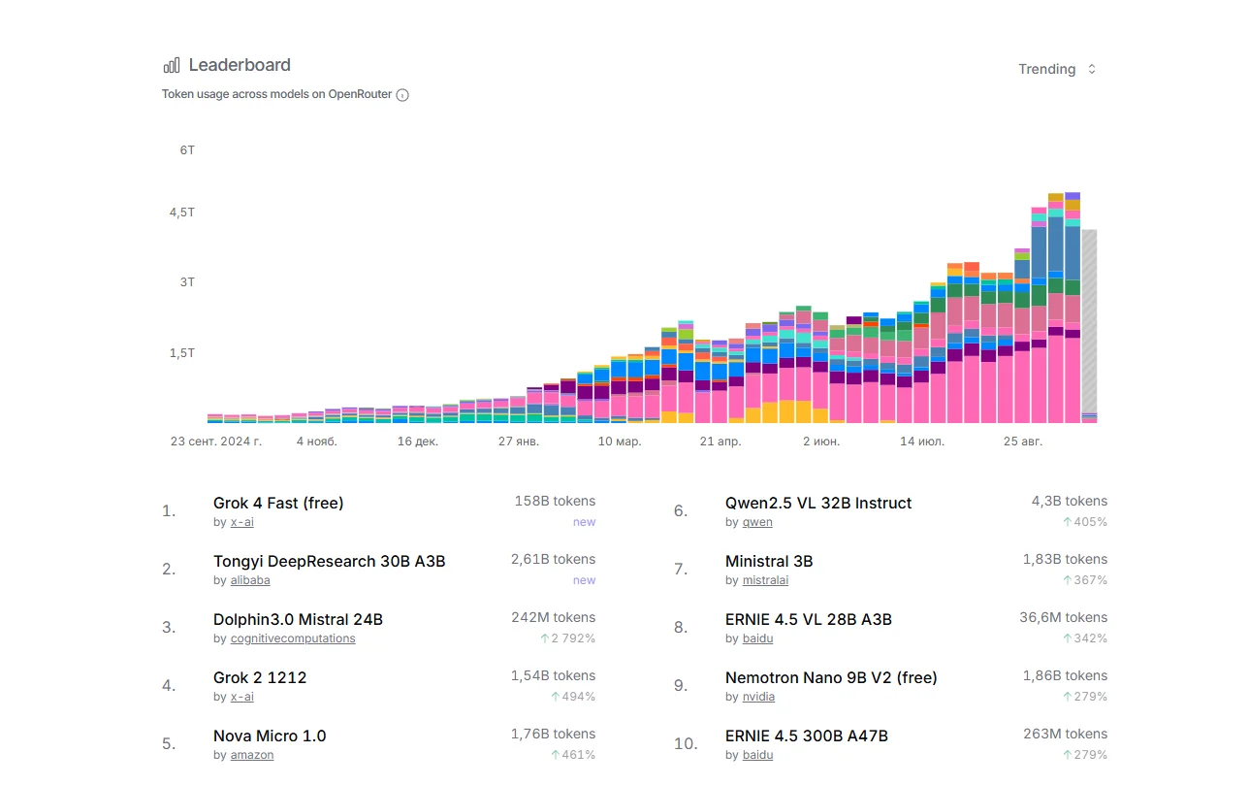Click 'new' badge for Tongyi DeepResearch
Screen dimensions: 1249x785
click(x=585, y=580)
